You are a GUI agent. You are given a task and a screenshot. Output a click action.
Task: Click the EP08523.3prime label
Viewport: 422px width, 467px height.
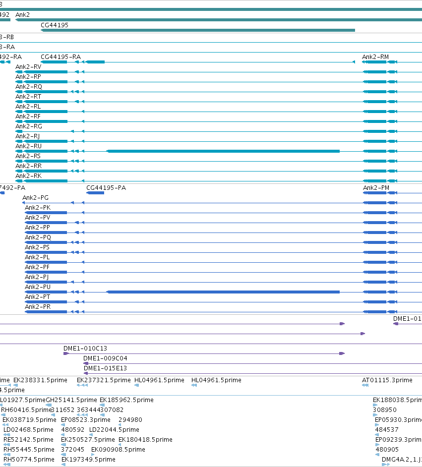coord(86,419)
